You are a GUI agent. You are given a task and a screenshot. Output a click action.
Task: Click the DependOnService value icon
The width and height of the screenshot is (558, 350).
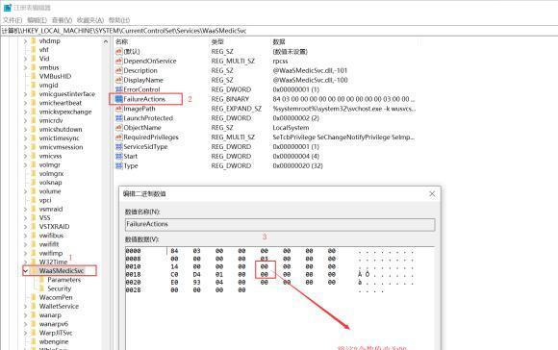pyautogui.click(x=119, y=62)
